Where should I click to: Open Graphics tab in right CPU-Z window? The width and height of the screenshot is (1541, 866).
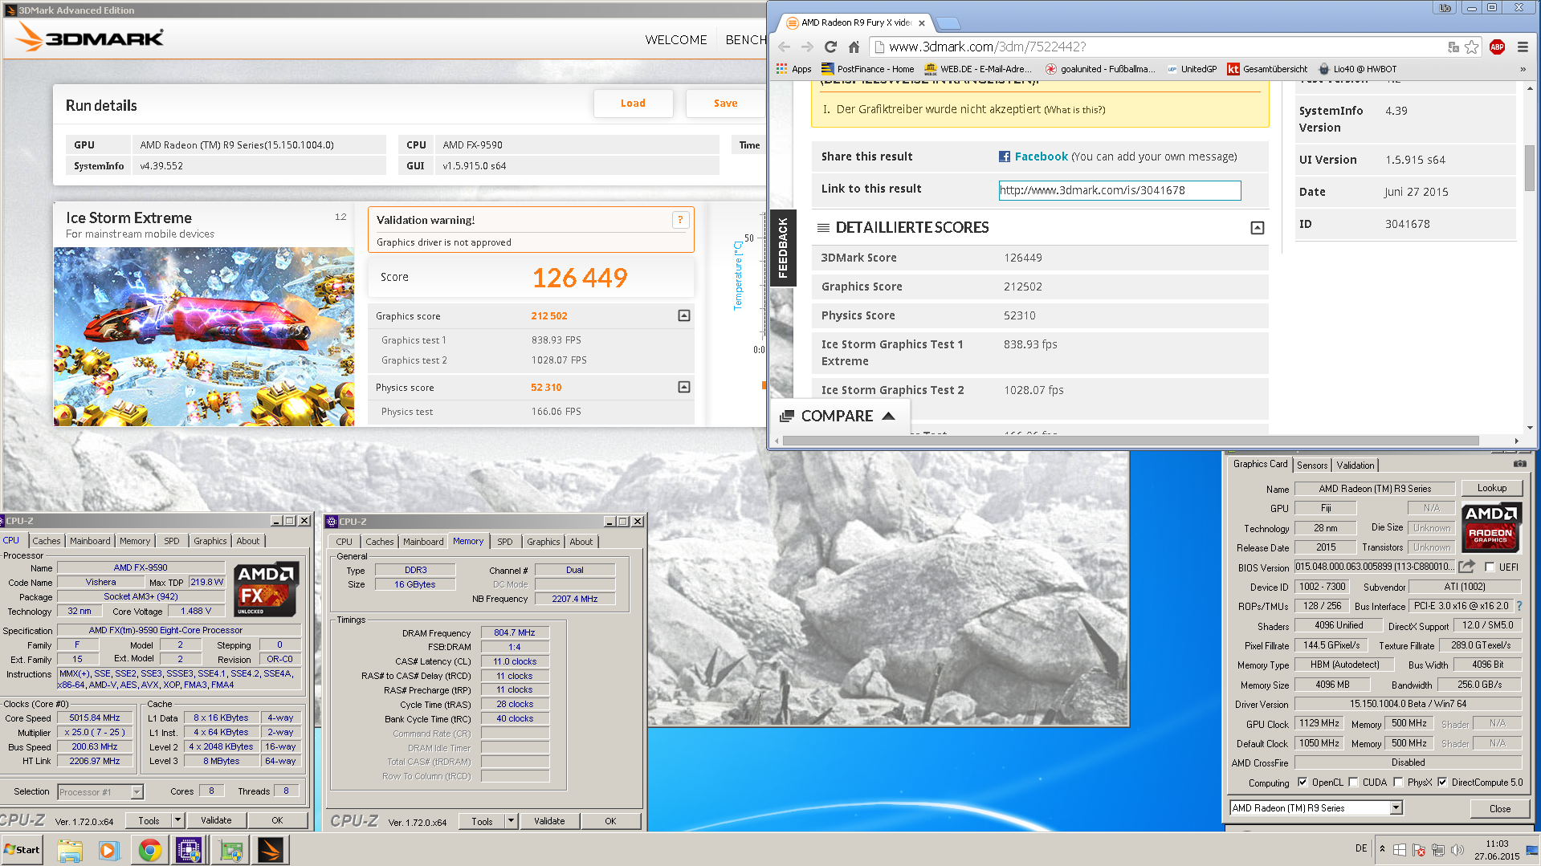[x=544, y=542]
